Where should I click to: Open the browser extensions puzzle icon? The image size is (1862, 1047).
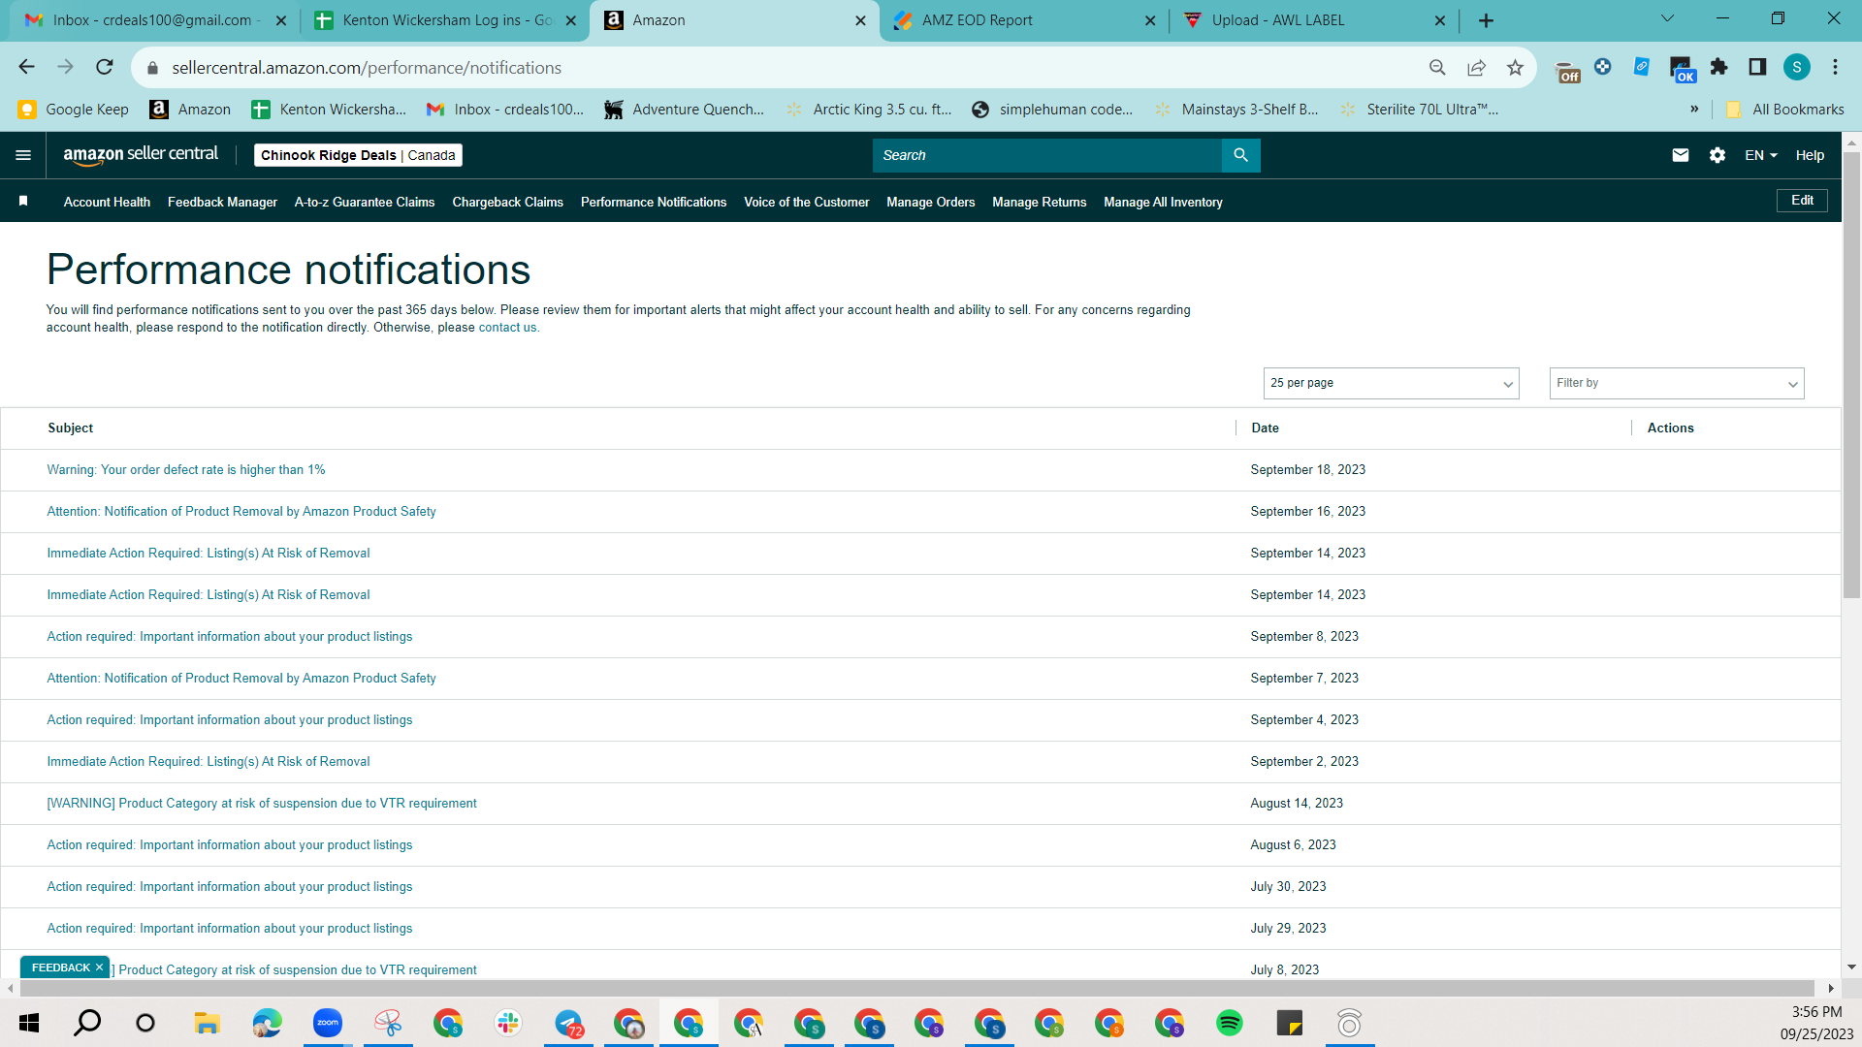pos(1718,67)
